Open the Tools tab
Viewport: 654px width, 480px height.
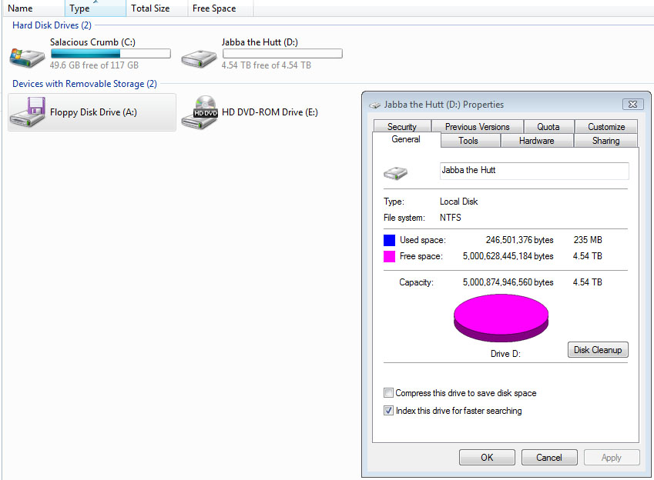468,141
